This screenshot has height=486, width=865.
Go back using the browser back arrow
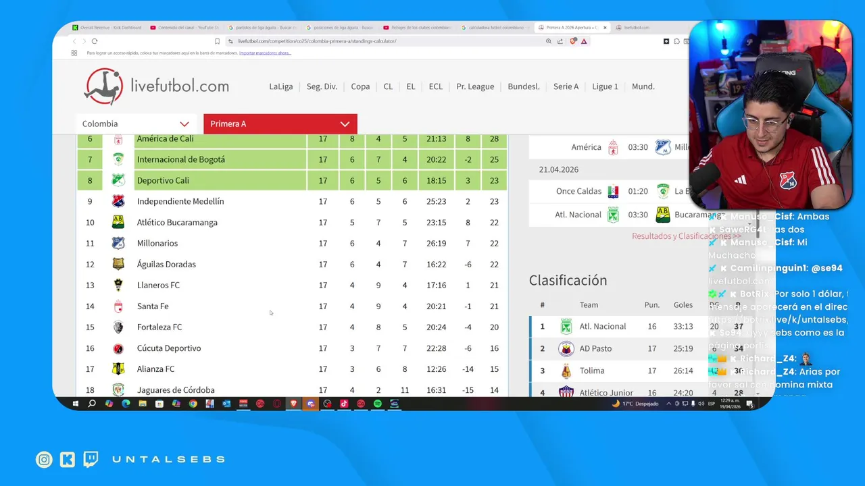click(74, 41)
